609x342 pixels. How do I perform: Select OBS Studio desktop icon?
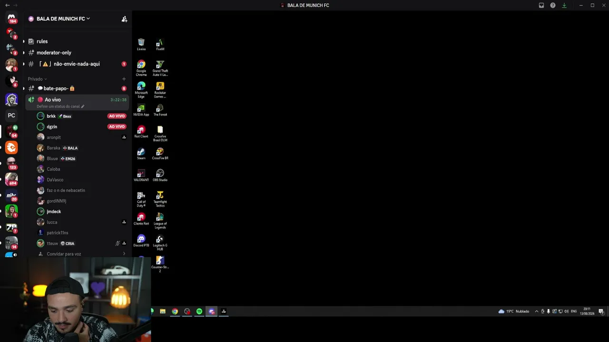(160, 176)
